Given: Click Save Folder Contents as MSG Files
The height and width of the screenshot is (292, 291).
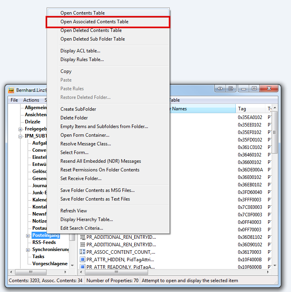Looking at the screenshot, I should pyautogui.click(x=97, y=190).
